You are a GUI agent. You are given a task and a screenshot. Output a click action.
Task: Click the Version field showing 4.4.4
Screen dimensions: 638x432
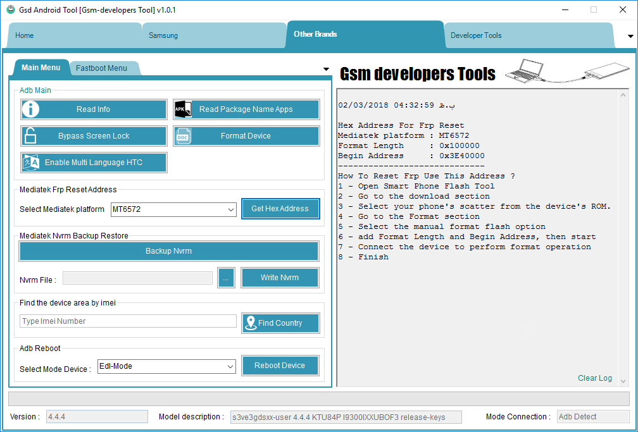pos(97,417)
